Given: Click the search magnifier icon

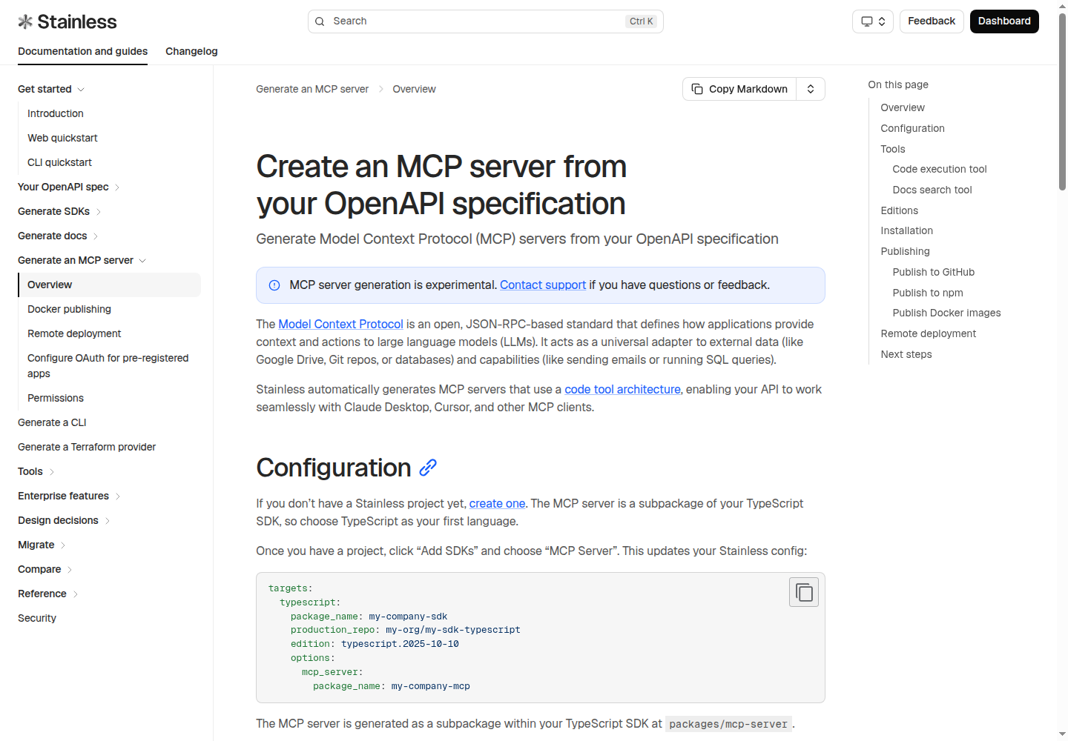Looking at the screenshot, I should (320, 21).
